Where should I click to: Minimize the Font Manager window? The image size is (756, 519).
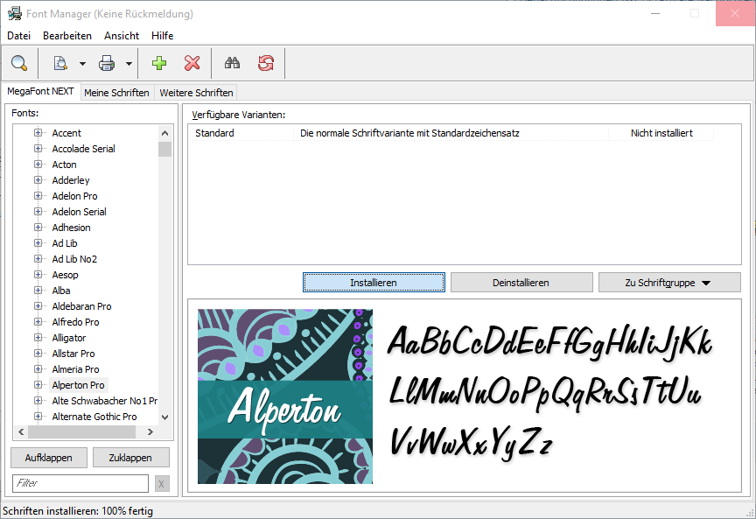pos(655,13)
